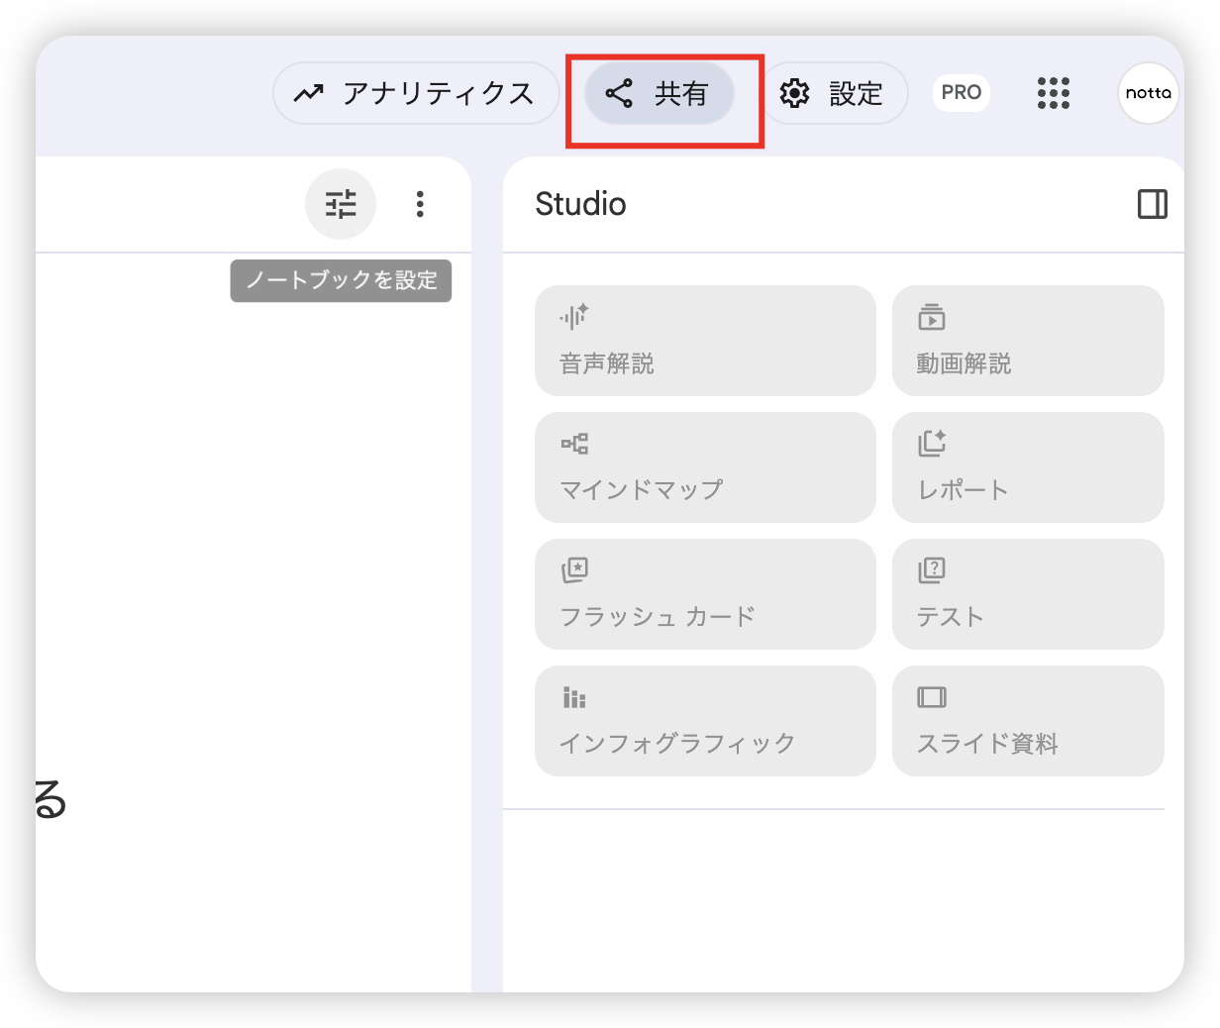Click the Studio panel heading
This screenshot has width=1220, height=1028.
click(580, 204)
